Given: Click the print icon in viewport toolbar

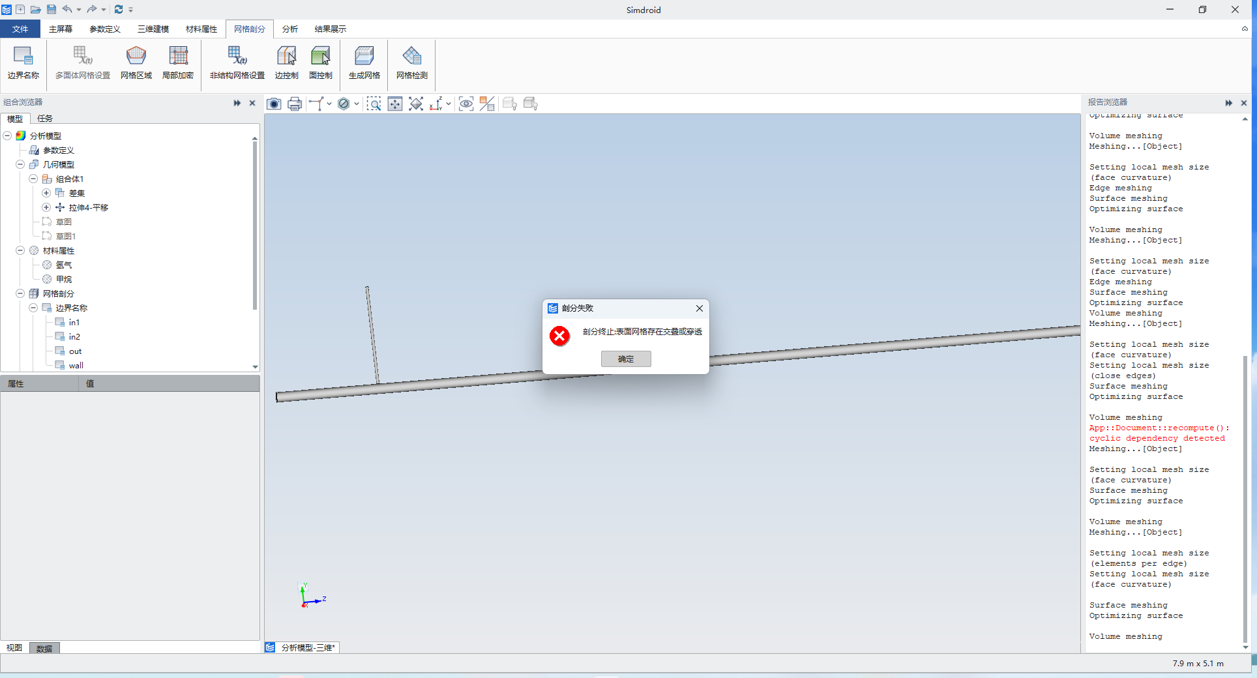Looking at the screenshot, I should click(x=295, y=104).
